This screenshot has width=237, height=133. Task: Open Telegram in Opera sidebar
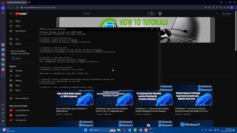coord(3,65)
